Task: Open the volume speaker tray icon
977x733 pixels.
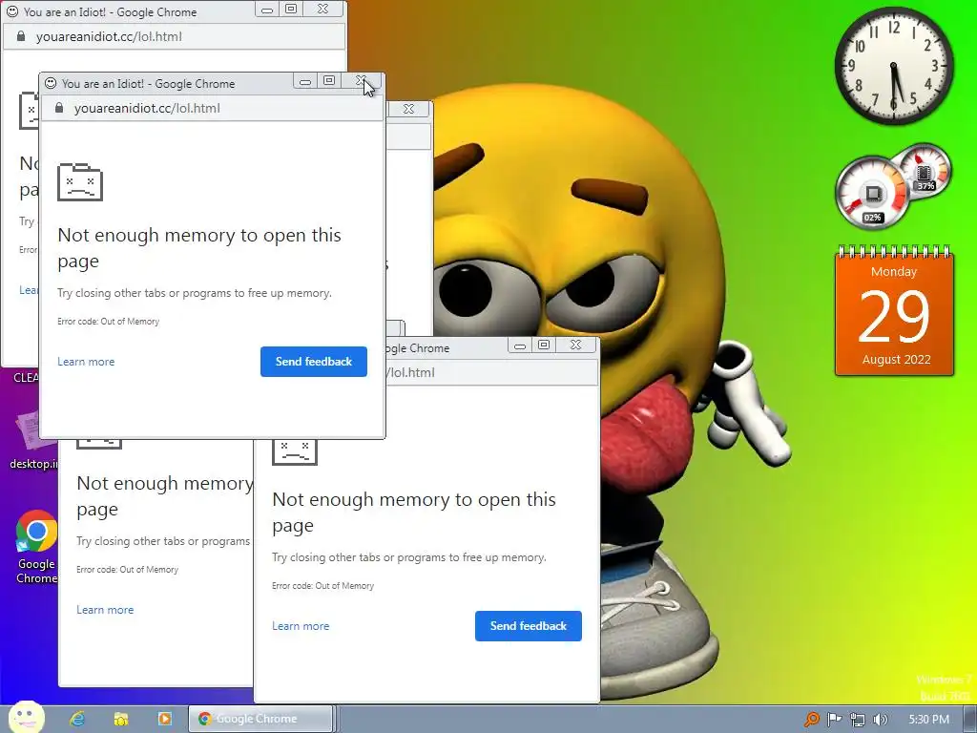Action: [880, 720]
